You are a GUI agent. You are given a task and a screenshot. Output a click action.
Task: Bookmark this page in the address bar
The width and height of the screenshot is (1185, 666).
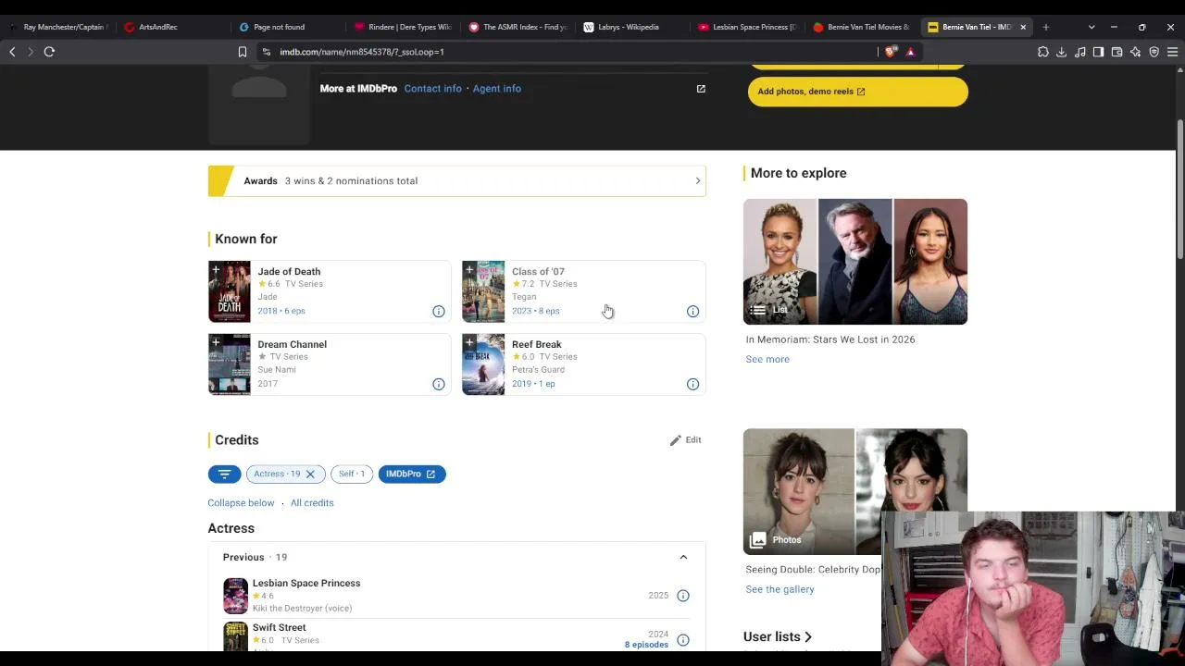(x=243, y=52)
